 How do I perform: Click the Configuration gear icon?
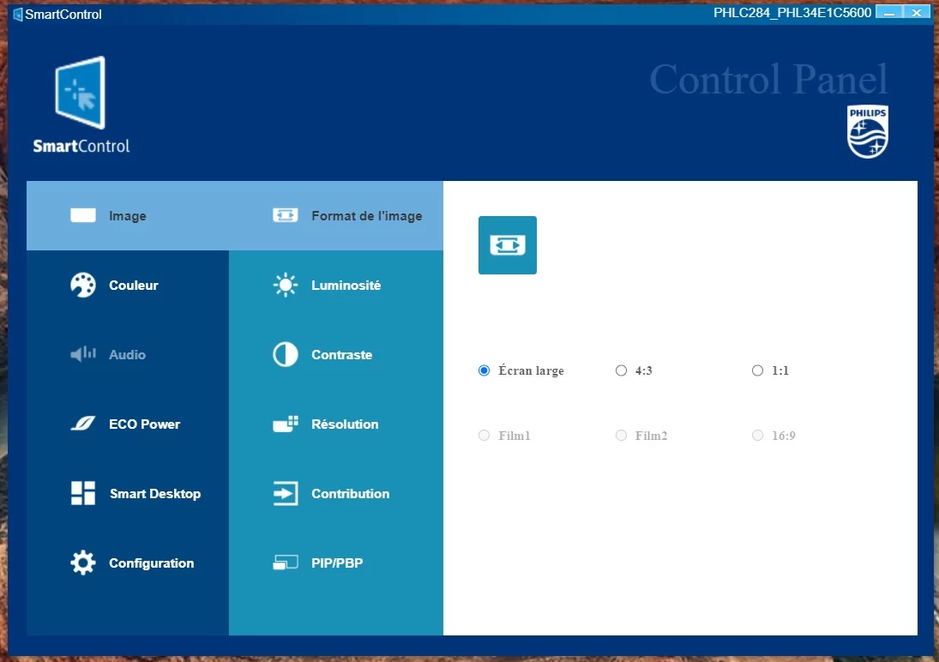pos(82,563)
